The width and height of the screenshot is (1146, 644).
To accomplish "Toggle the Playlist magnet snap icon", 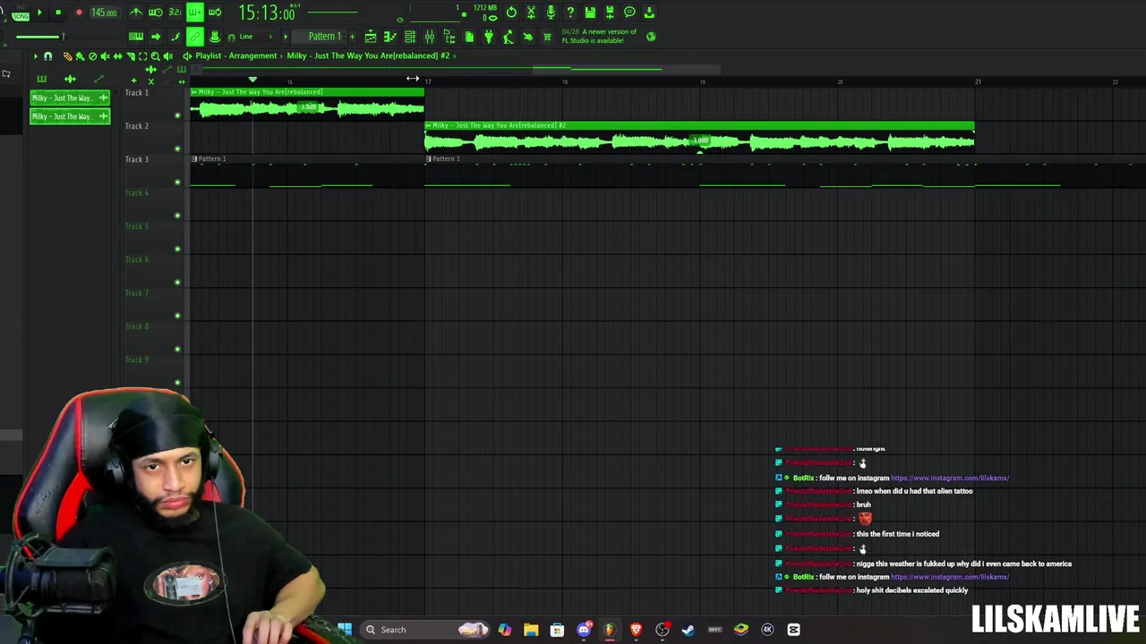I will tap(47, 55).
